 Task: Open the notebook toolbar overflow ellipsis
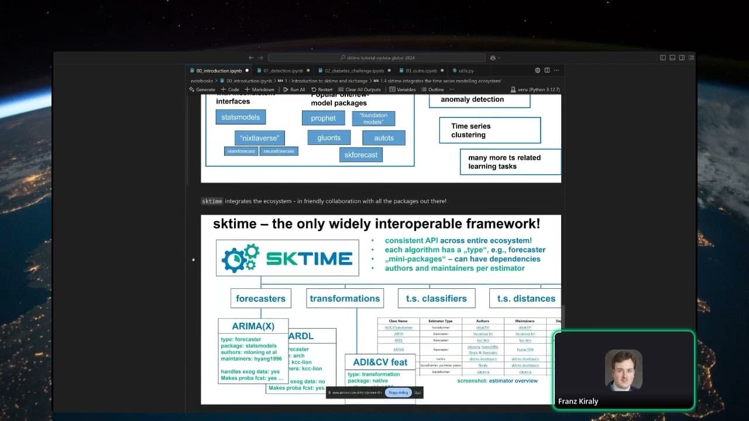click(x=452, y=89)
